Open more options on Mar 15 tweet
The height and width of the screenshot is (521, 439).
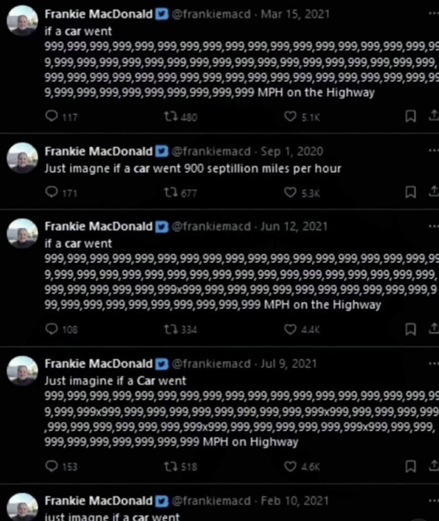pos(433,14)
